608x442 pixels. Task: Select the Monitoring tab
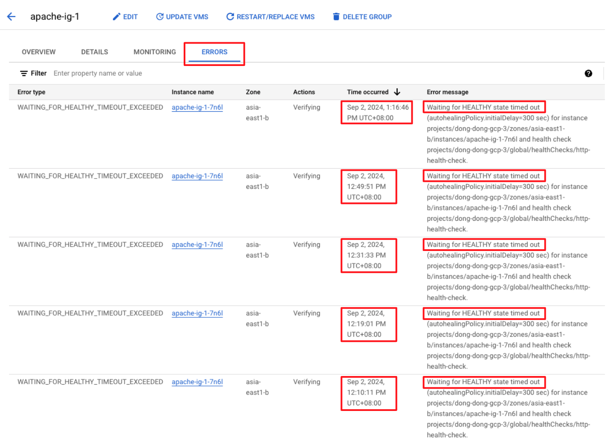tap(154, 52)
